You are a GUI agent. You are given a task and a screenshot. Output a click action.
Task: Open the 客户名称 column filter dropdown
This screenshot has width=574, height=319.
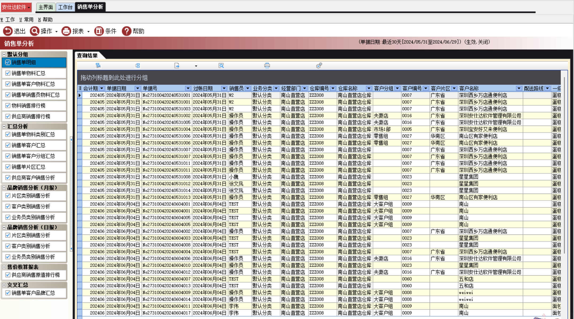coord(519,88)
